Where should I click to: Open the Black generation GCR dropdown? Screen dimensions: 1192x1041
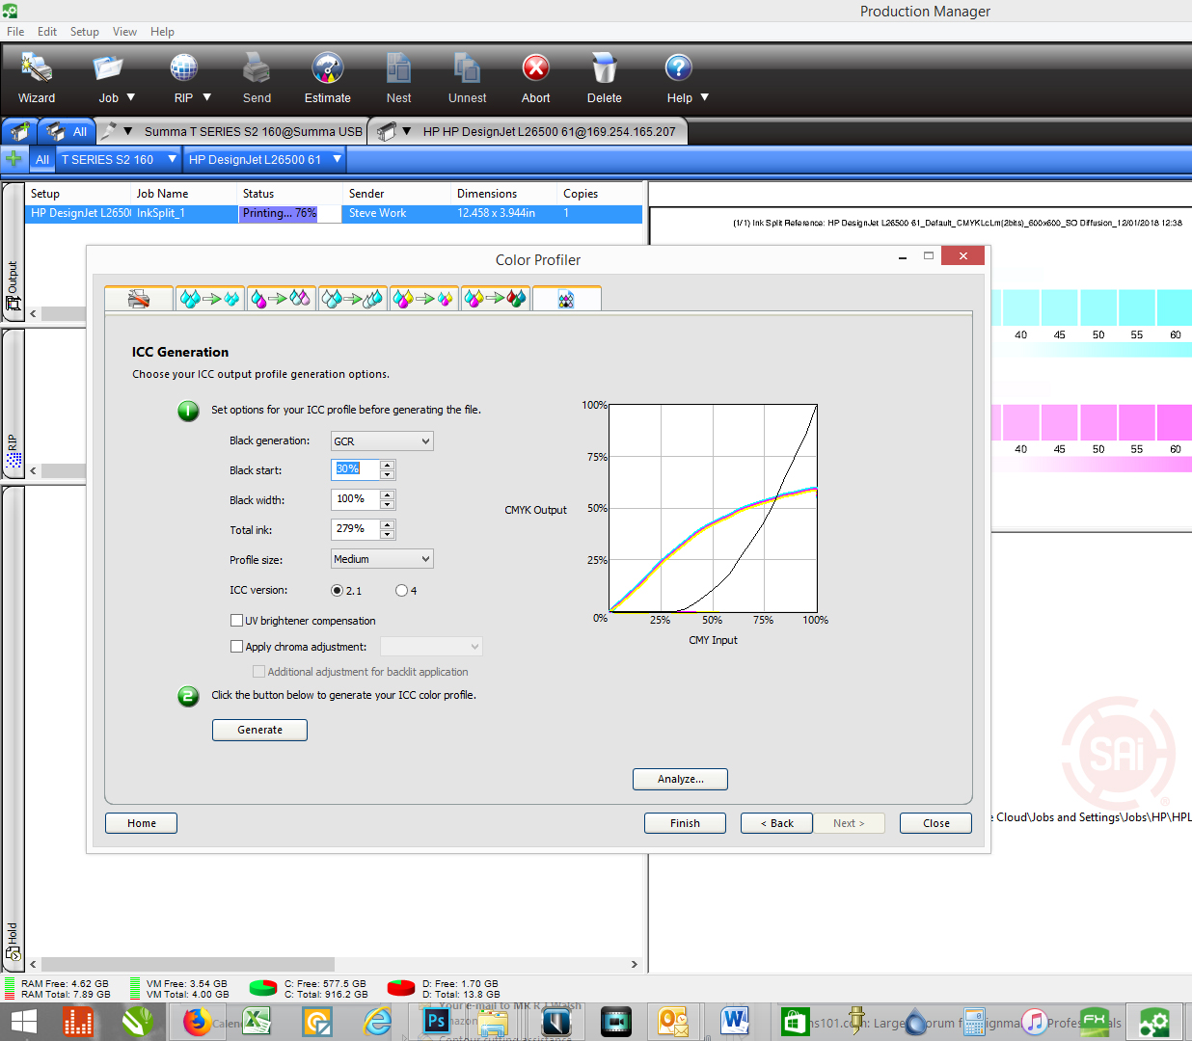pyautogui.click(x=382, y=440)
